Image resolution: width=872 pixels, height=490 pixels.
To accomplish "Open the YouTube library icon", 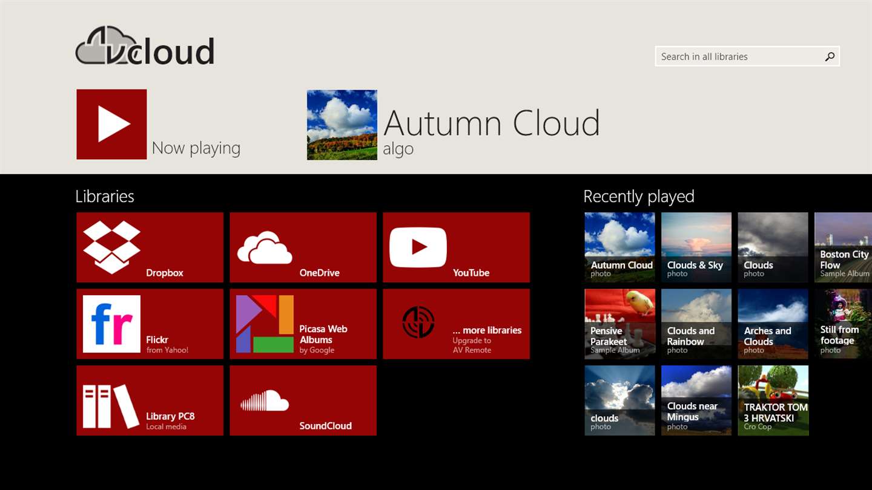I will [418, 247].
